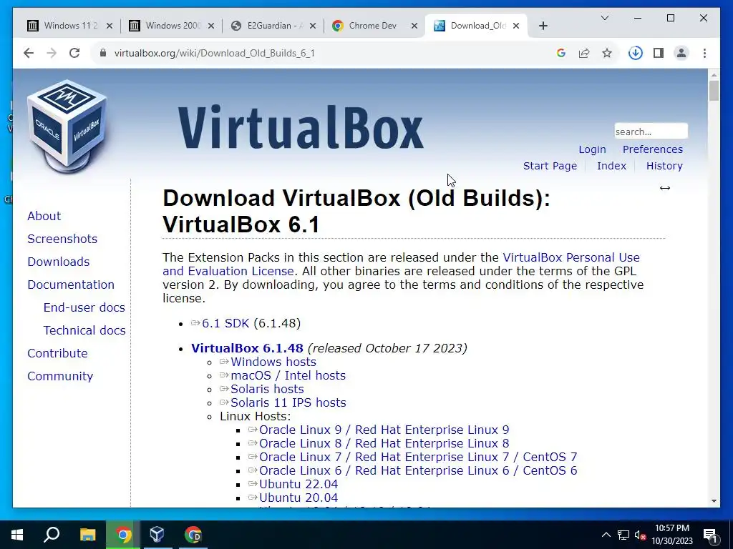Show hidden tray icons chevron
This screenshot has height=549, width=733.
point(606,535)
